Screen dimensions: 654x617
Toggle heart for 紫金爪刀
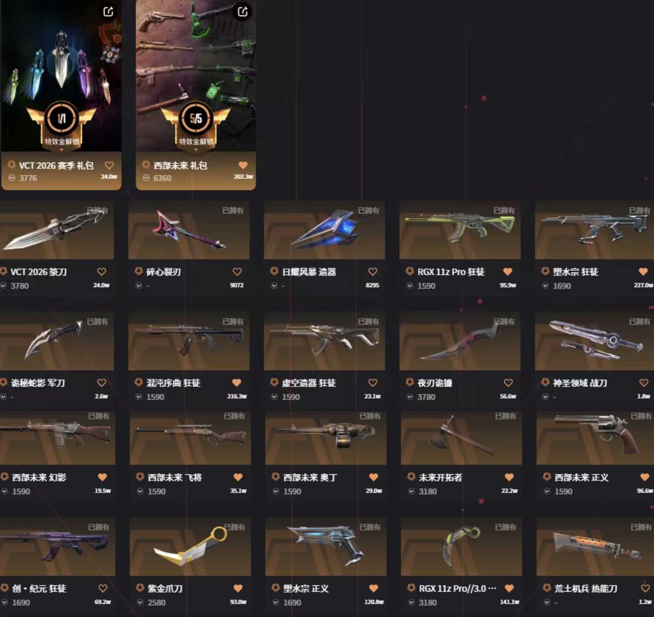tap(238, 588)
